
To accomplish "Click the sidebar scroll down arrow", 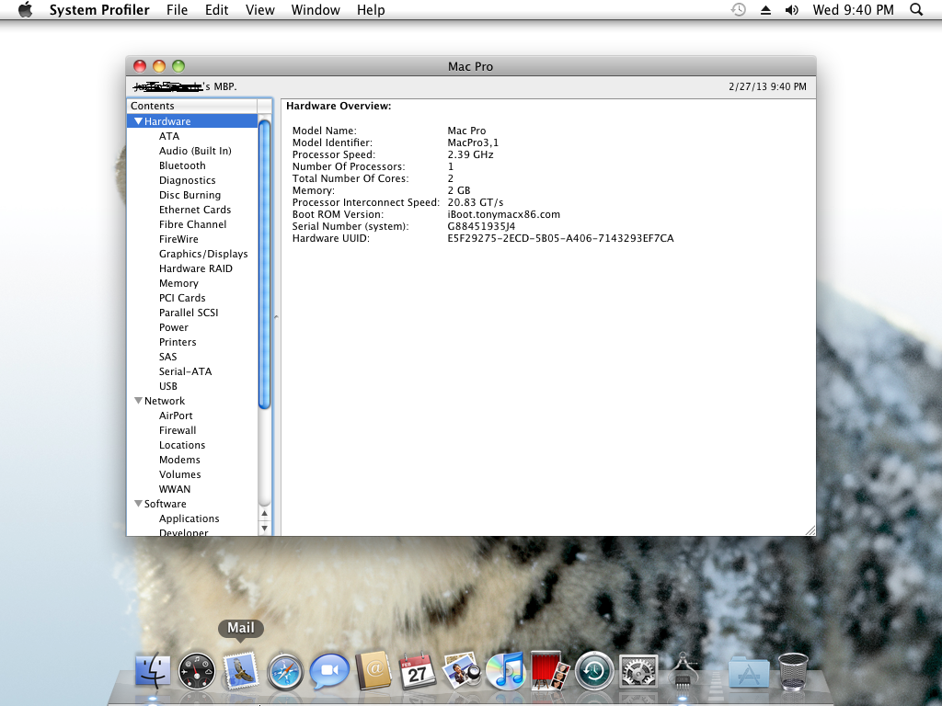I will pyautogui.click(x=264, y=529).
